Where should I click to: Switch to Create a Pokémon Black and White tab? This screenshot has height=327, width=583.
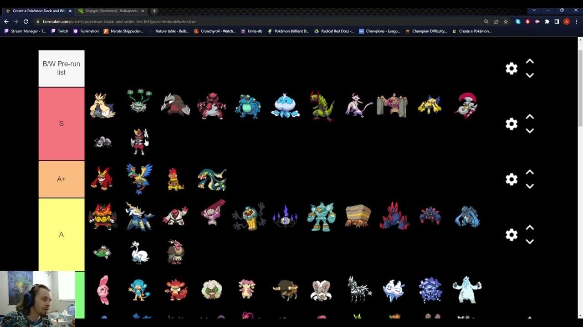pos(39,10)
